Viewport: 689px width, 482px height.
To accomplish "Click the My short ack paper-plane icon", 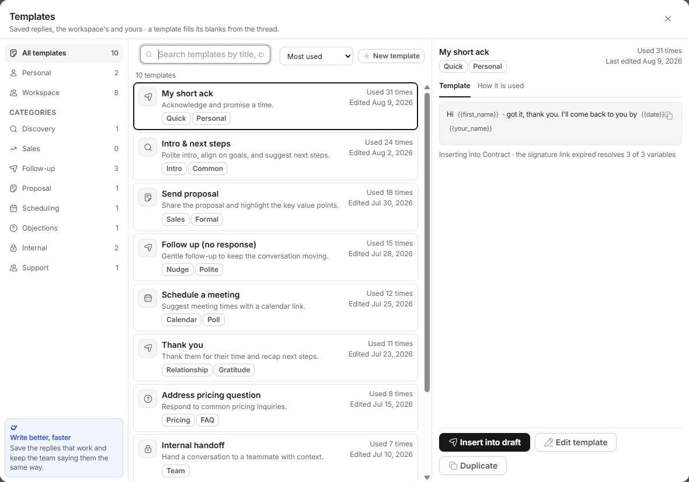I will (148, 97).
